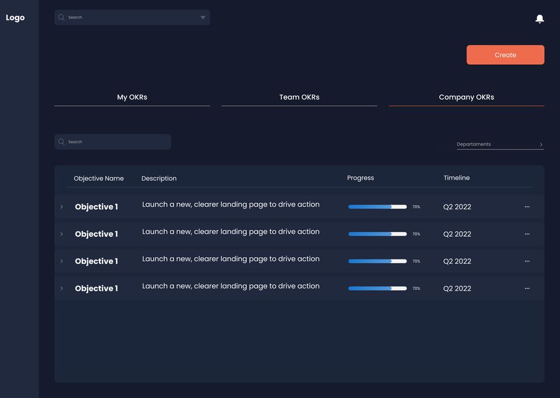Open filter options in top search bar

click(203, 17)
